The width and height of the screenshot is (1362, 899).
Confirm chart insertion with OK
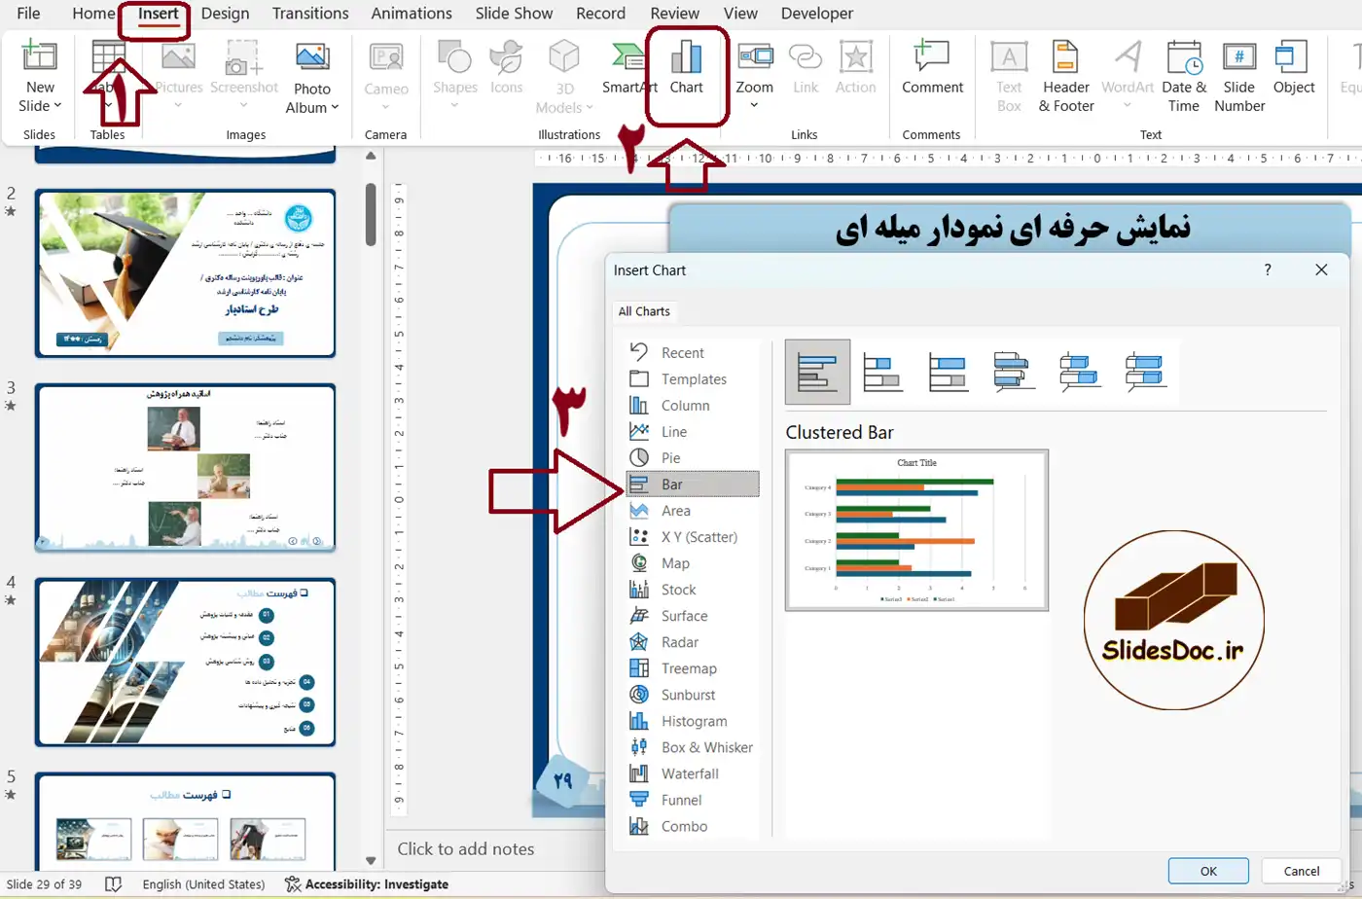point(1208,873)
